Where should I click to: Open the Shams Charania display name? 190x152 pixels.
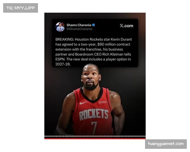click(x=79, y=25)
